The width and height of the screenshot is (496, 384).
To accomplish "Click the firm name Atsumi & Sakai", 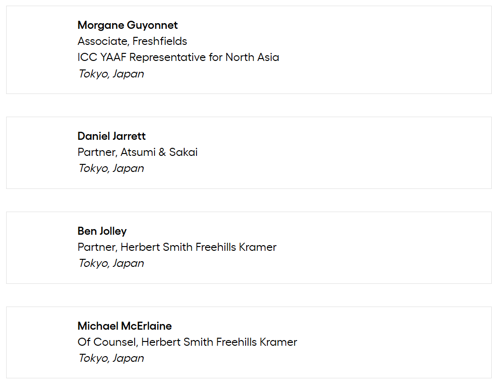I will pyautogui.click(x=159, y=152).
